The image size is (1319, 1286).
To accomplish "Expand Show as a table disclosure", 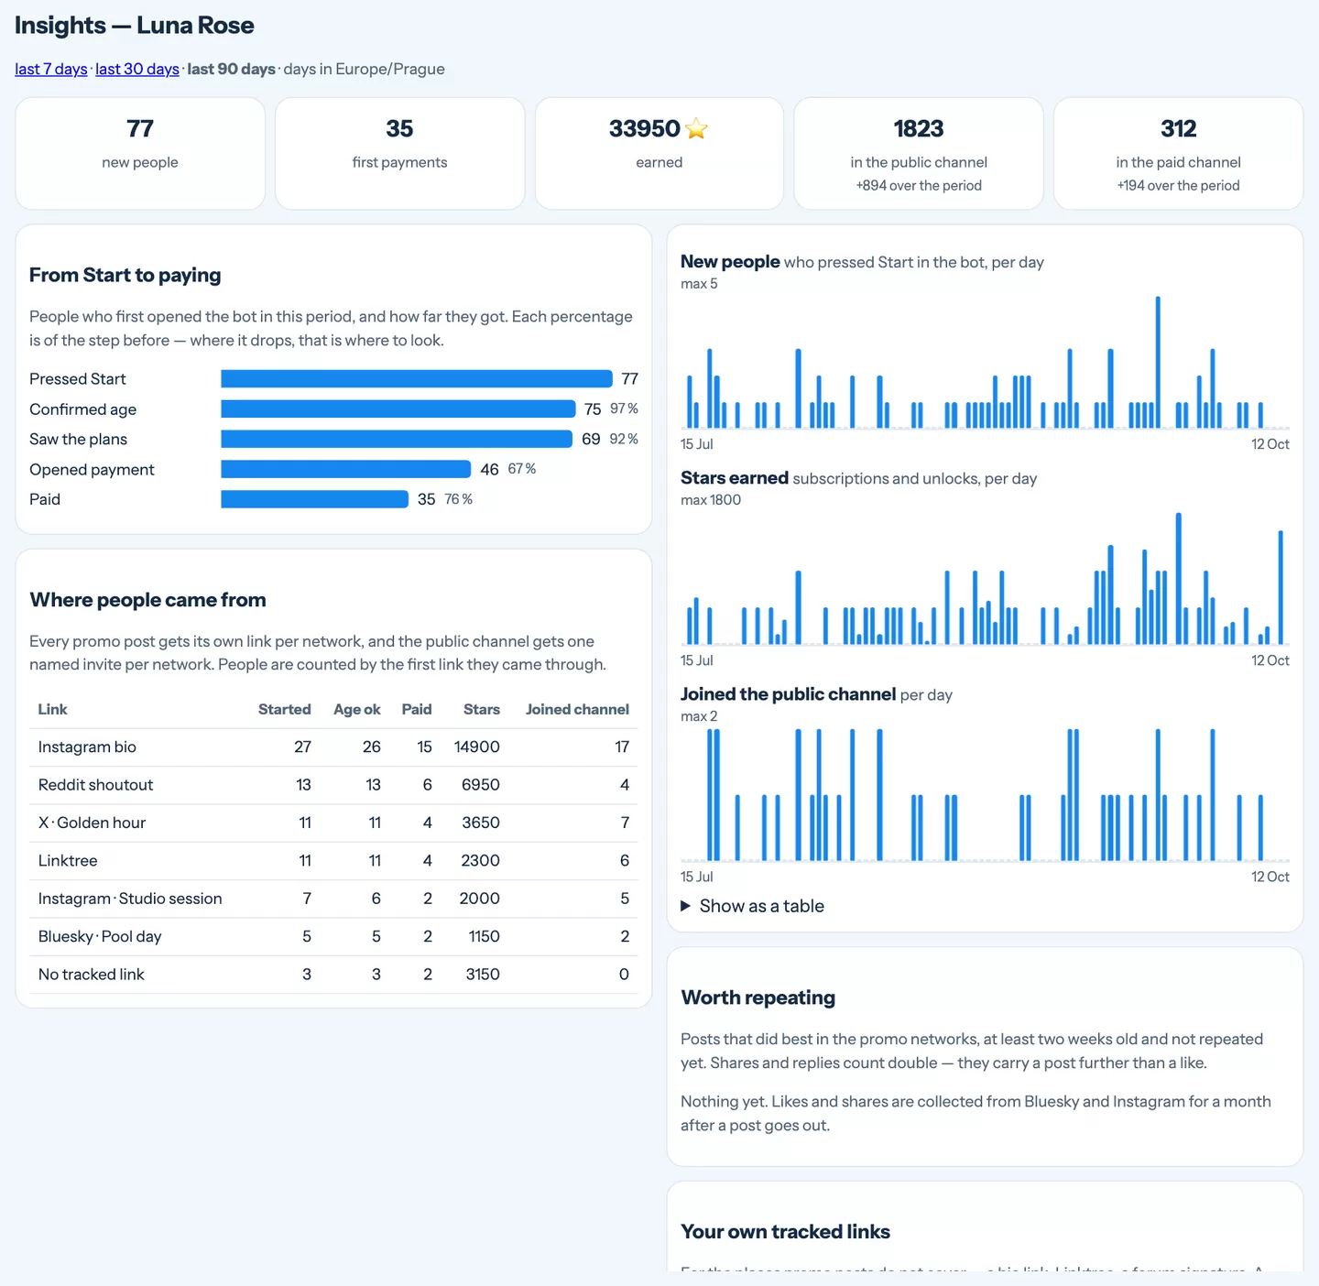I will pyautogui.click(x=752, y=906).
